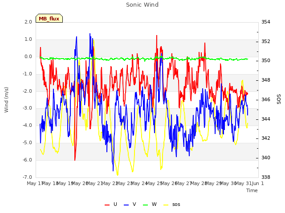The width and height of the screenshot is (285, 213).
Task: Click the 342 right axis tick label
Action: pyautogui.click(x=266, y=138)
